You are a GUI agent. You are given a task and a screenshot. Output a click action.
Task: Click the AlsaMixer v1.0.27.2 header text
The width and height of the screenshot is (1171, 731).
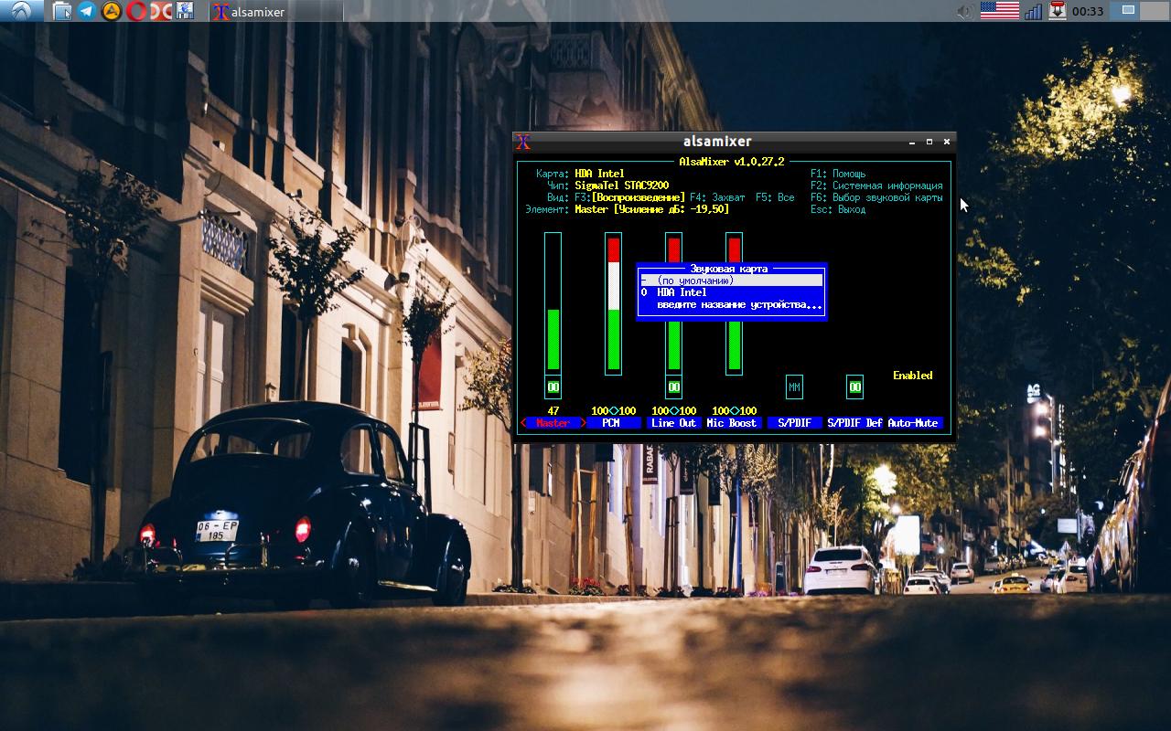(731, 162)
